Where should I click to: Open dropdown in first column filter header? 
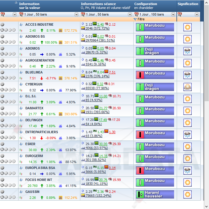pos(15,14)
